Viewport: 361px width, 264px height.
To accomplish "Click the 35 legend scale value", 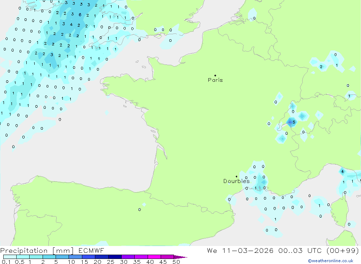I will pyautogui.click(x=137, y=262).
